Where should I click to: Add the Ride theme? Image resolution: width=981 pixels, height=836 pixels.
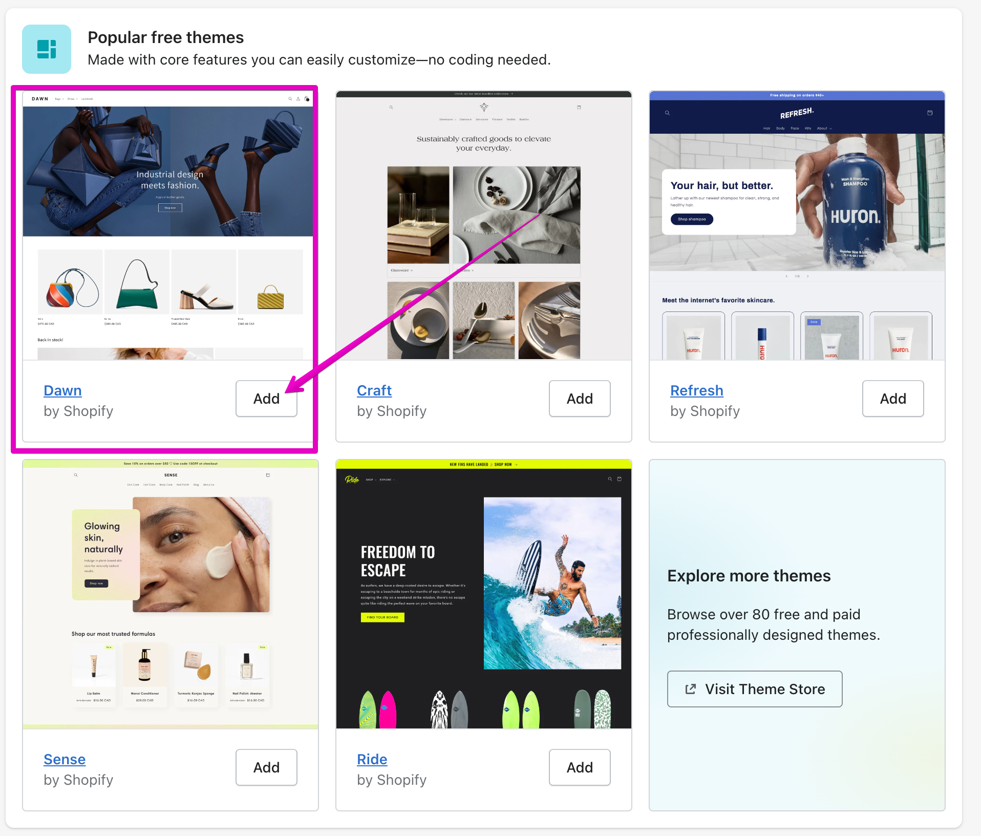[580, 767]
